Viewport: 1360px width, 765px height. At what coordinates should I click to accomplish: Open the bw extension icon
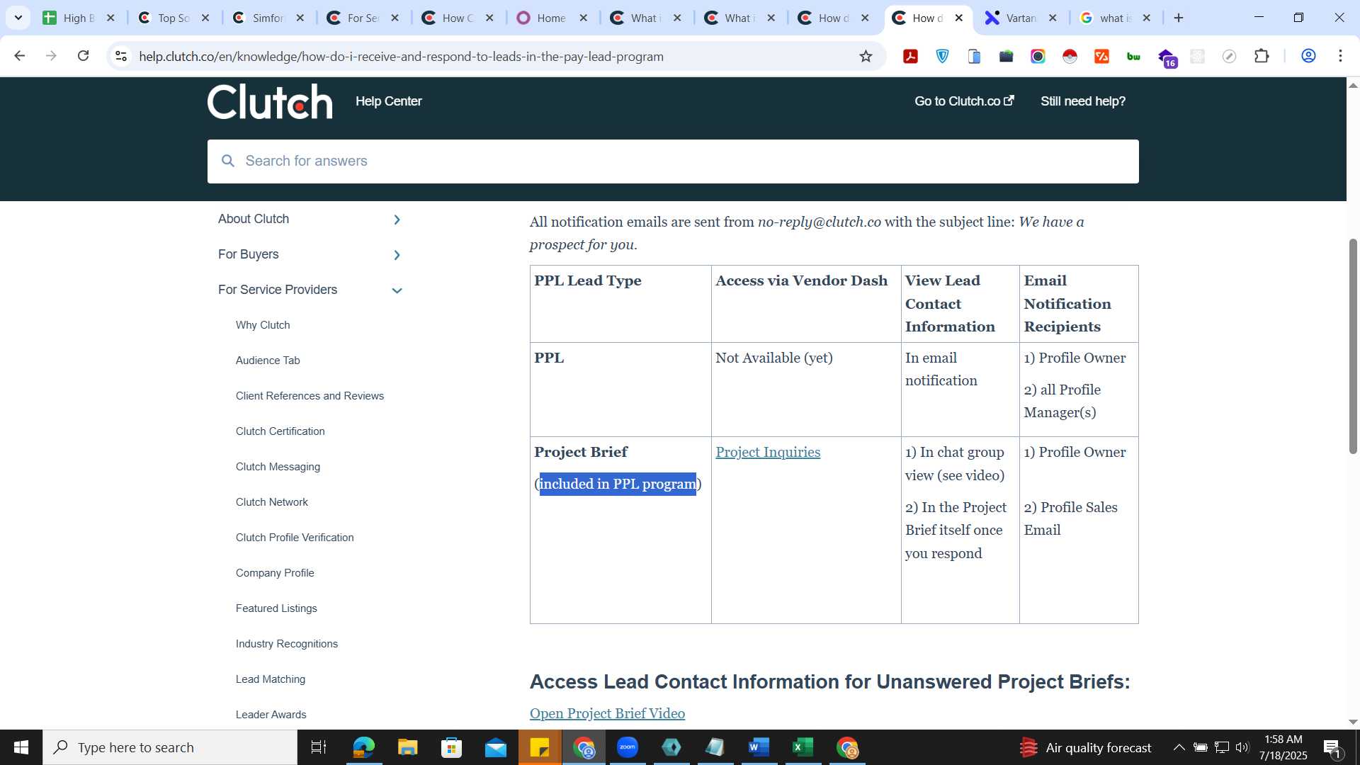tap(1133, 56)
